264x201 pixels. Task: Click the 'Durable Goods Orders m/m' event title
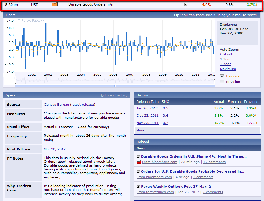tap(92, 4)
